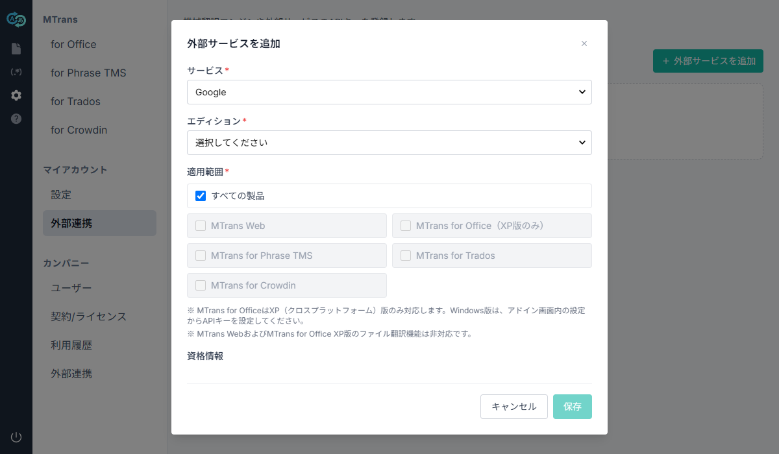Select for Crowdin in sidebar menu

pyautogui.click(x=99, y=130)
